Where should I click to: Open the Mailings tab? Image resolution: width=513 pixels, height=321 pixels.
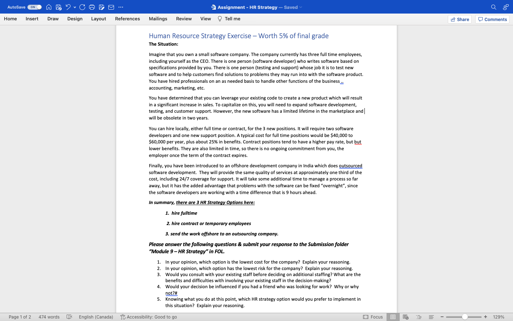point(158,19)
